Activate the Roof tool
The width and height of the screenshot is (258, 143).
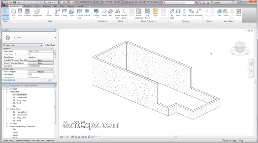(x=57, y=13)
